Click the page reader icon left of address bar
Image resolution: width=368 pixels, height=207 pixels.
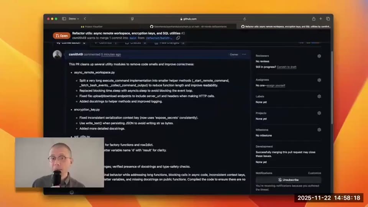[132, 19]
